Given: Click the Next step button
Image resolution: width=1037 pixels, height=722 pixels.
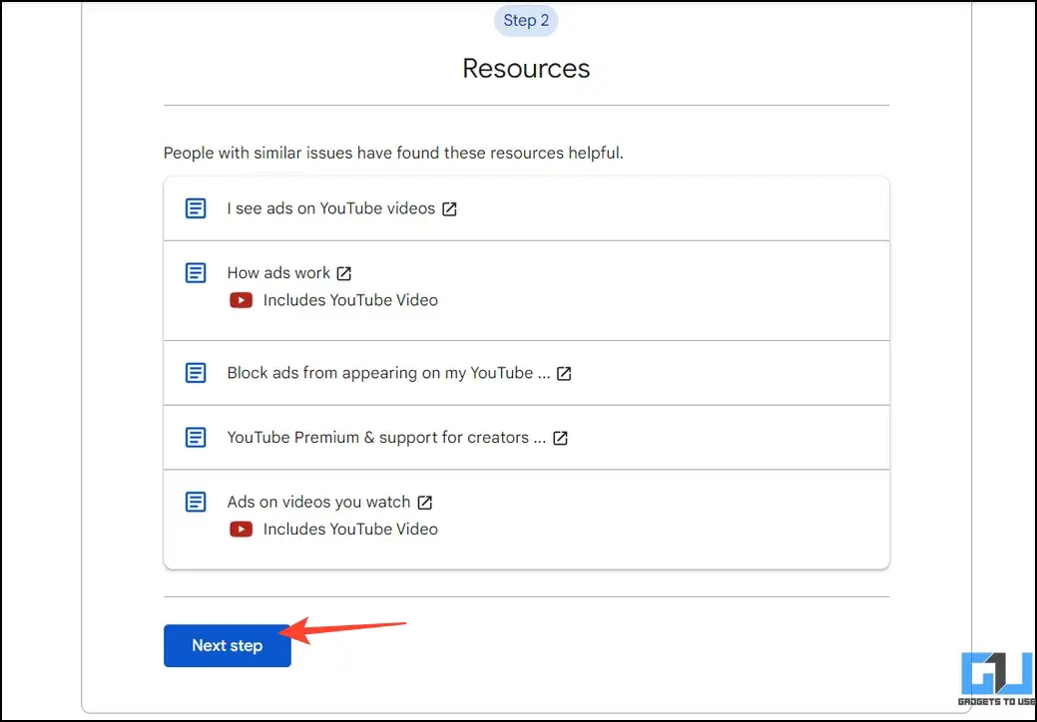Looking at the screenshot, I should [227, 645].
